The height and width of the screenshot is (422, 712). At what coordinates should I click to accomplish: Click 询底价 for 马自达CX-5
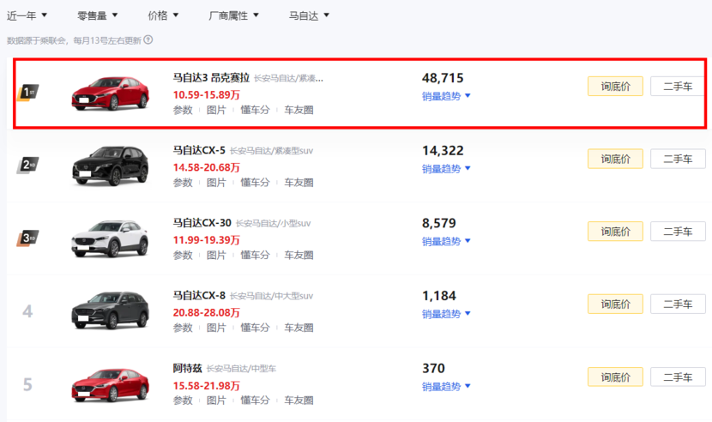point(615,159)
